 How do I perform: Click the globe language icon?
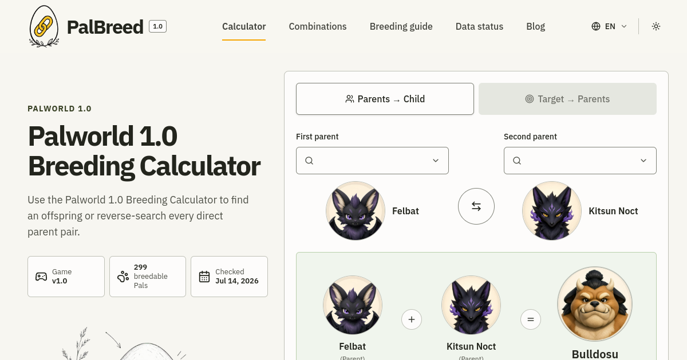pyautogui.click(x=596, y=26)
